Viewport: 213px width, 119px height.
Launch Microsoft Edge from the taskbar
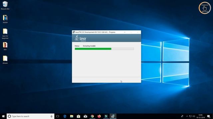point(65,116)
